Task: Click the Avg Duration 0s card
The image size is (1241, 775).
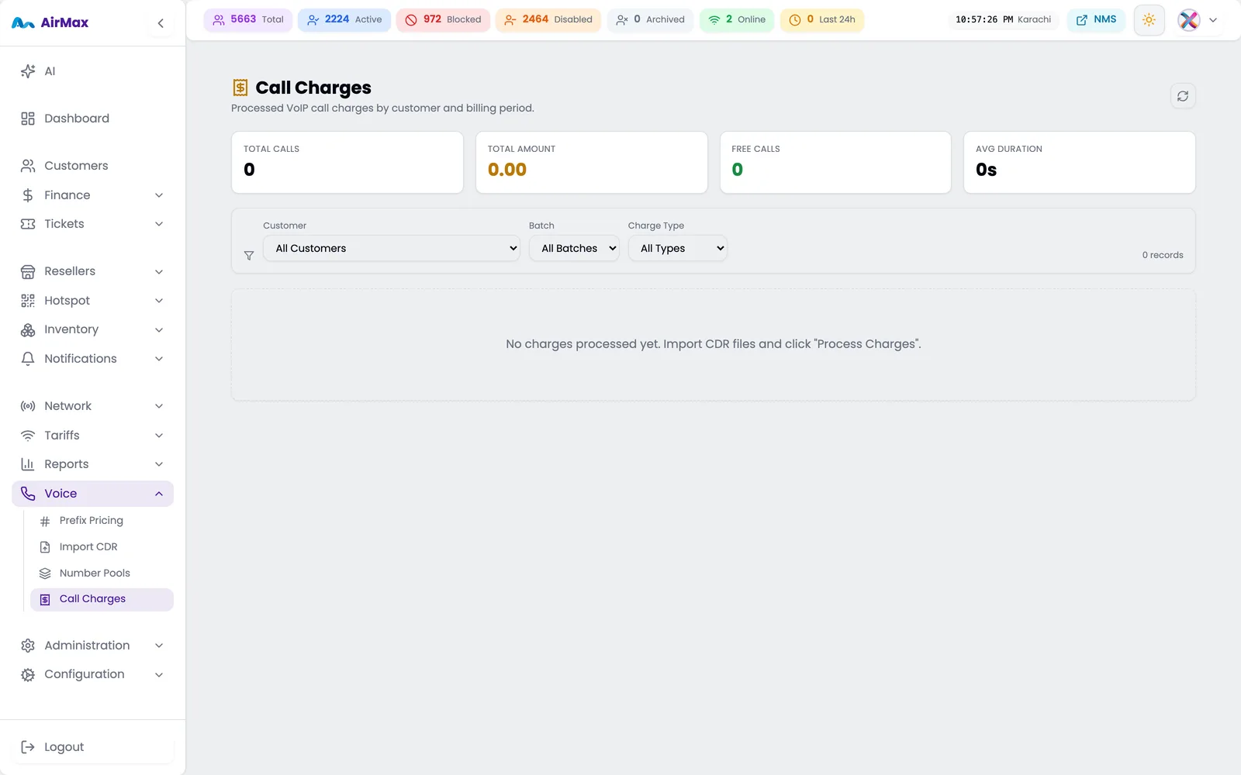Action: pos(1079,162)
